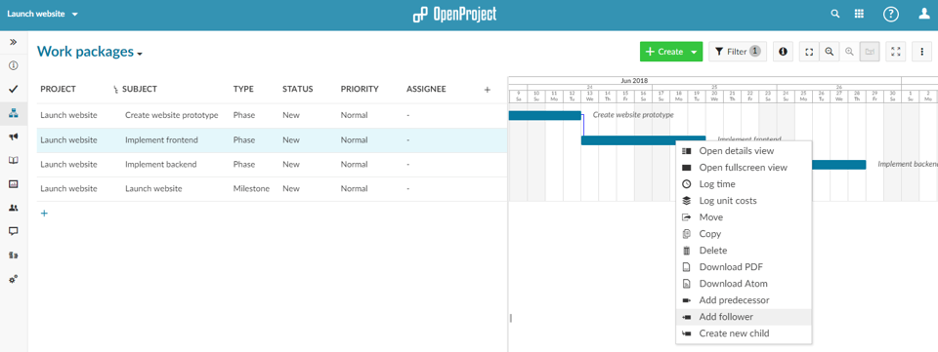938x352 pixels.
Task: Open the Wiki book icon in sidebar
Action: point(13,161)
